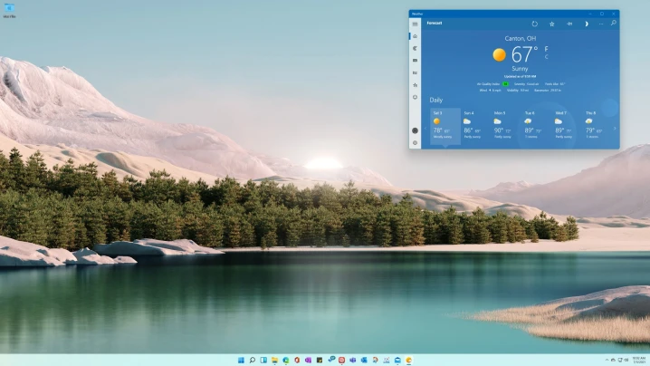Image resolution: width=650 pixels, height=366 pixels.
Task: Expand the more options ellipsis menu
Action: 600,24
